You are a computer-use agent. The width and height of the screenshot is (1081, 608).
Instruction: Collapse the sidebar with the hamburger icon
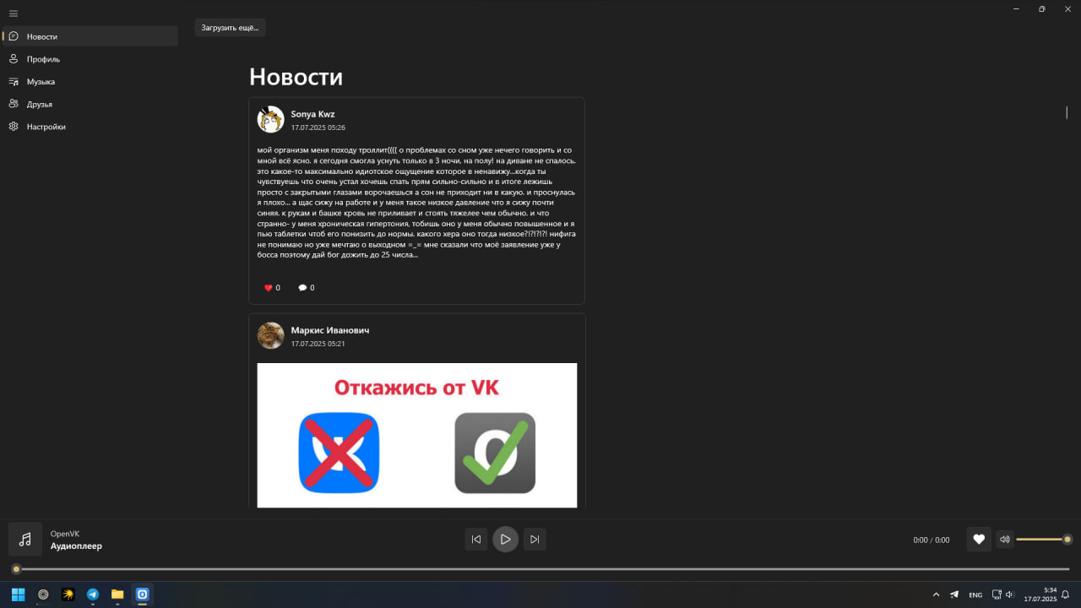coord(14,14)
